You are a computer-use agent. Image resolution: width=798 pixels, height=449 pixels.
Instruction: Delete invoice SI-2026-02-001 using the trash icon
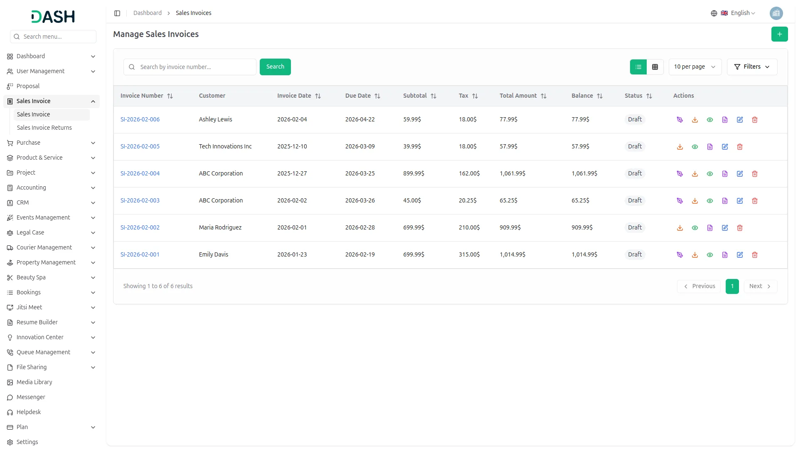coord(755,255)
